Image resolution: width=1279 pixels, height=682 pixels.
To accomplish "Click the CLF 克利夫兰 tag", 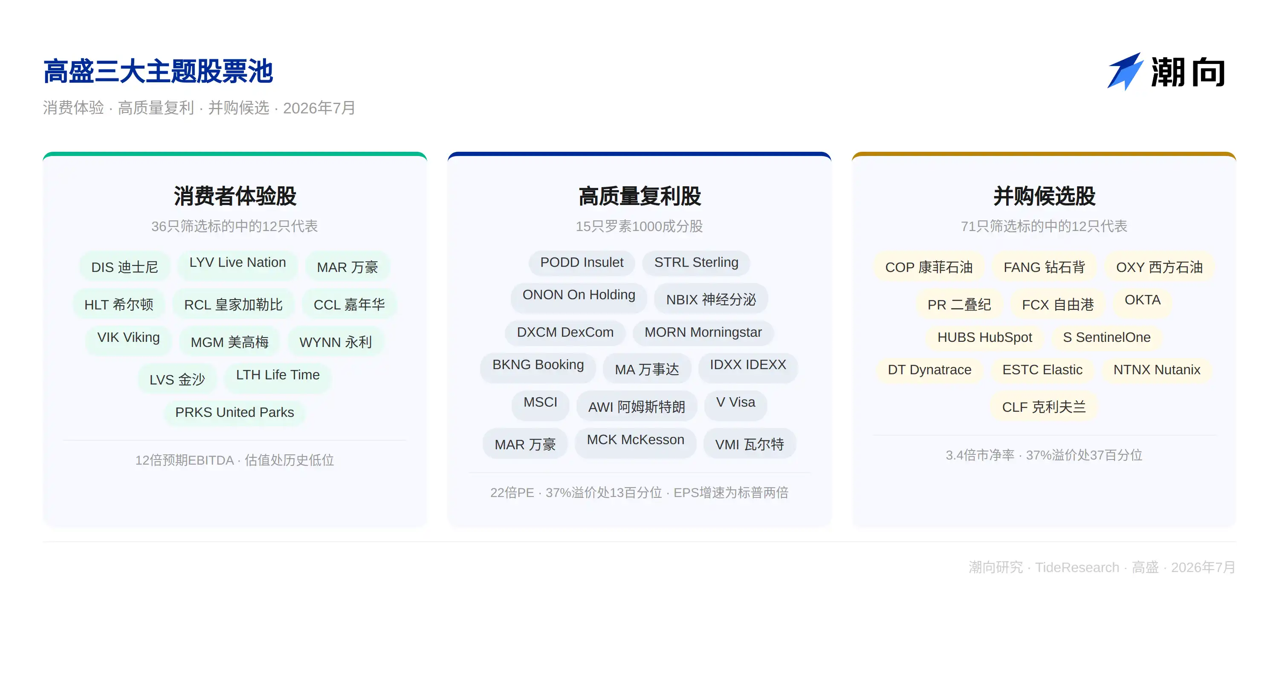I will tap(1044, 407).
